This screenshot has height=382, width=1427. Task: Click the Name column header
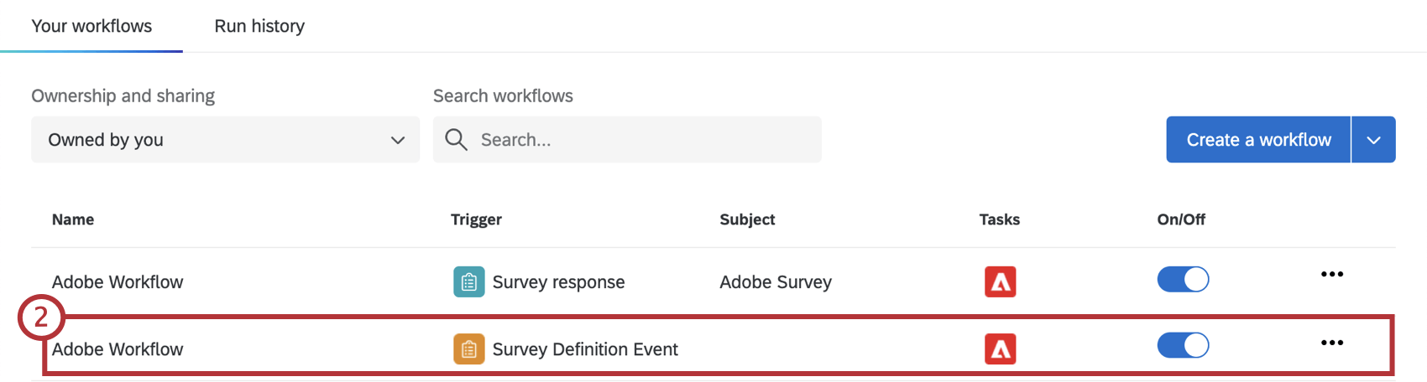(73, 219)
